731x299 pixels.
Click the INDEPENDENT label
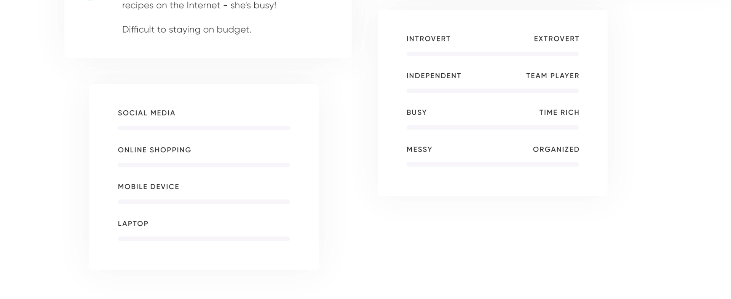[434, 76]
